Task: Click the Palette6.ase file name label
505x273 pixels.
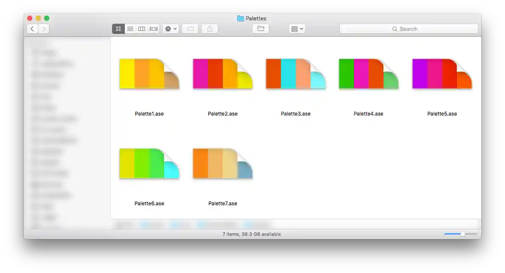Action: 149,204
